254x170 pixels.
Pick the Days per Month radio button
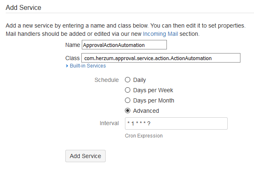(127, 100)
